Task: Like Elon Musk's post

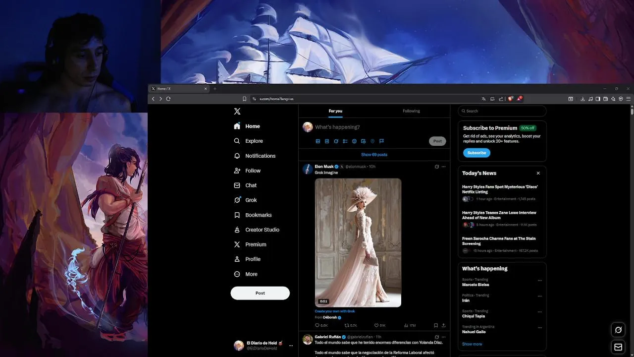Action: point(380,326)
